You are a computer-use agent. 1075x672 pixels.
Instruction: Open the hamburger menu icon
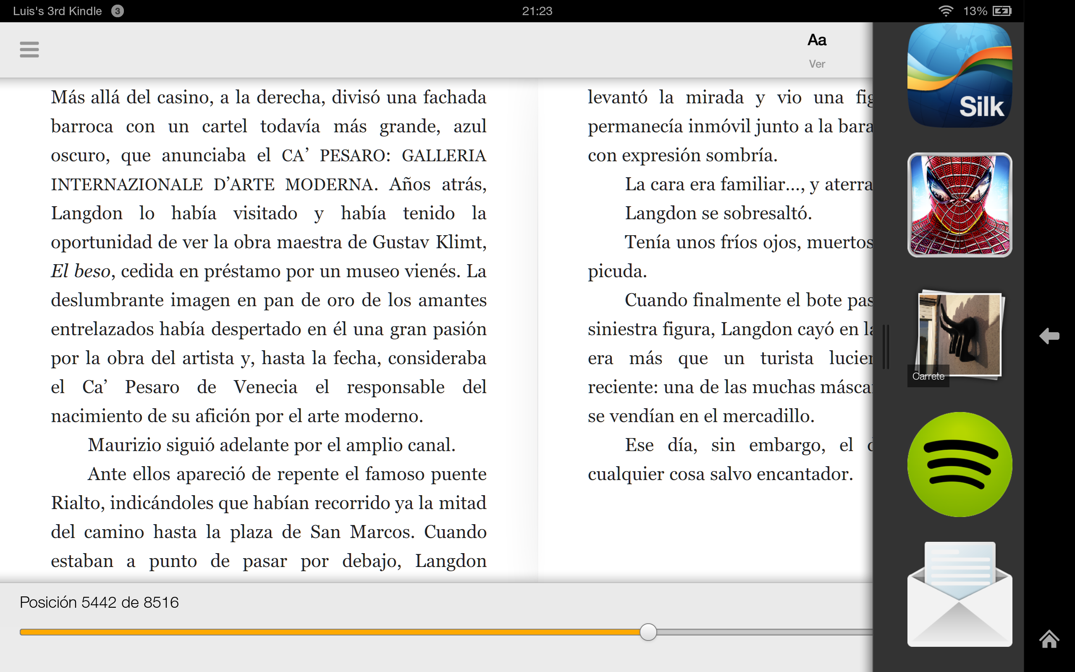[x=29, y=49]
